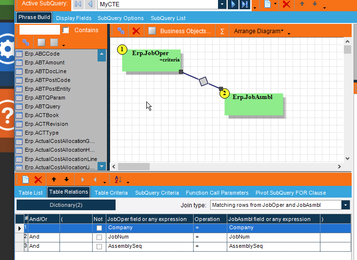This screenshot has width=357, height=260.
Task: Go to last subquery arrow
Action: [x=245, y=4]
